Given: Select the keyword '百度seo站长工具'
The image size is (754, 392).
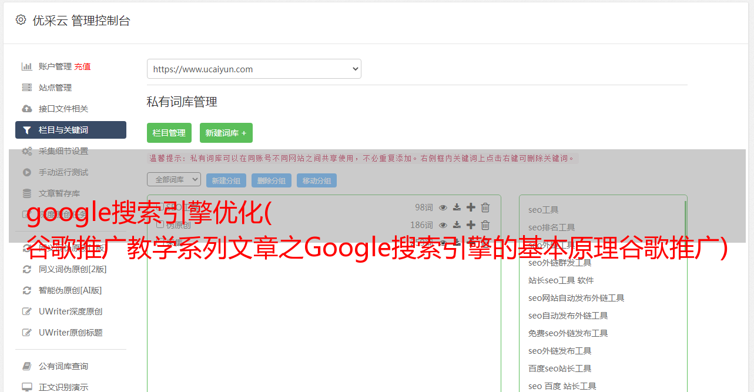Looking at the screenshot, I should click(x=560, y=368).
